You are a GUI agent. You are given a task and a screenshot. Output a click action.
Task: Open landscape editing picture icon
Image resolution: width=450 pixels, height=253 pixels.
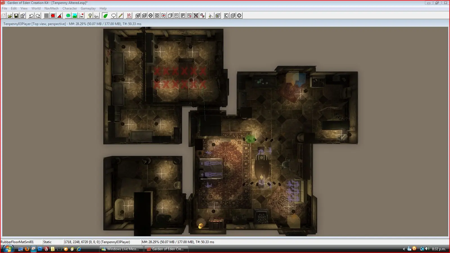click(75, 16)
